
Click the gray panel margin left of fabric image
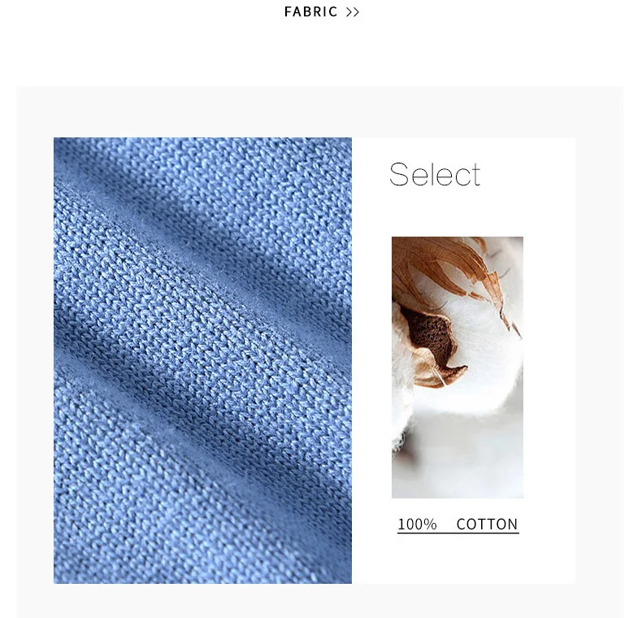[x=35, y=360]
